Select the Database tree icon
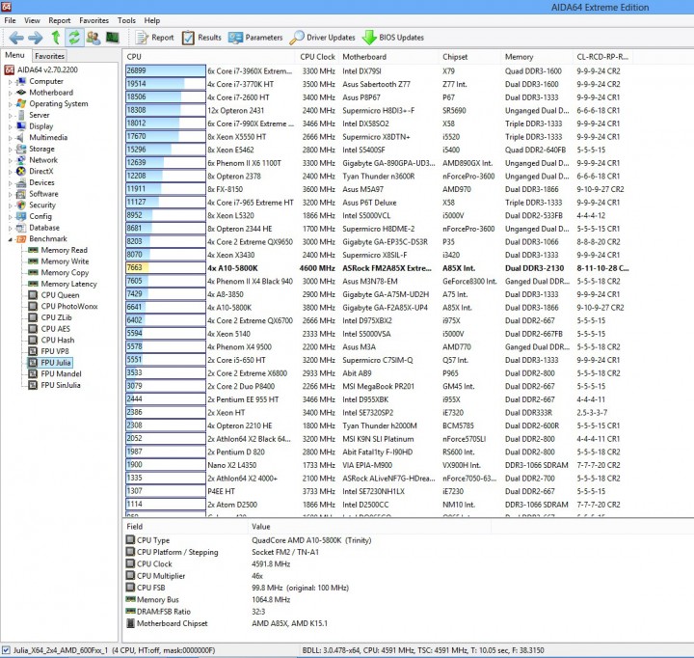694x658 pixels. [x=21, y=228]
